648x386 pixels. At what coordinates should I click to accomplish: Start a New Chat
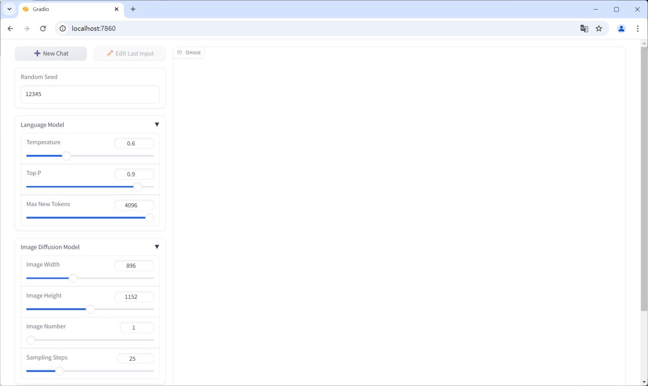(x=51, y=54)
